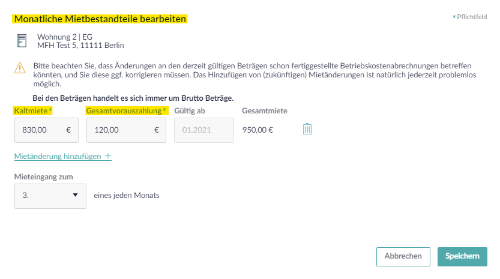Click the dropdown arrow next to 3.
This screenshot has height=279, width=500.
75,195
